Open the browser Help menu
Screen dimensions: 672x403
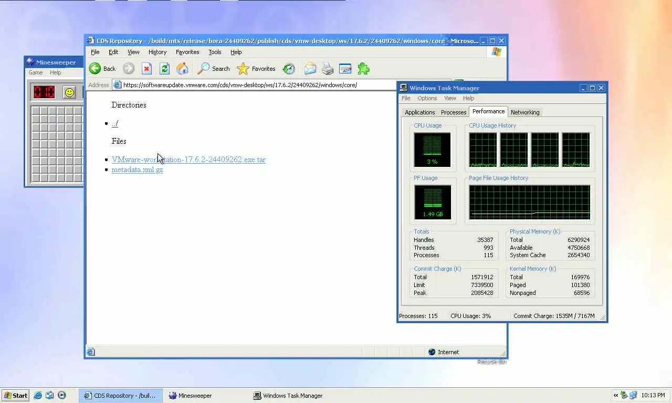click(x=236, y=52)
